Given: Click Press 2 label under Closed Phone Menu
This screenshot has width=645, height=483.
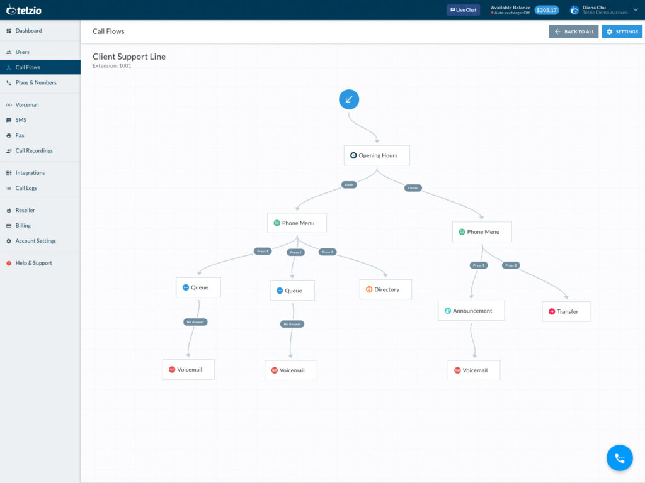Looking at the screenshot, I should coord(511,265).
